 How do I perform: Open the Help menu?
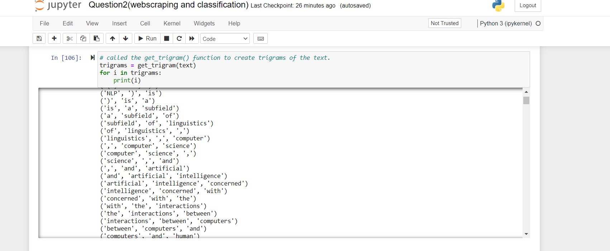(x=234, y=23)
